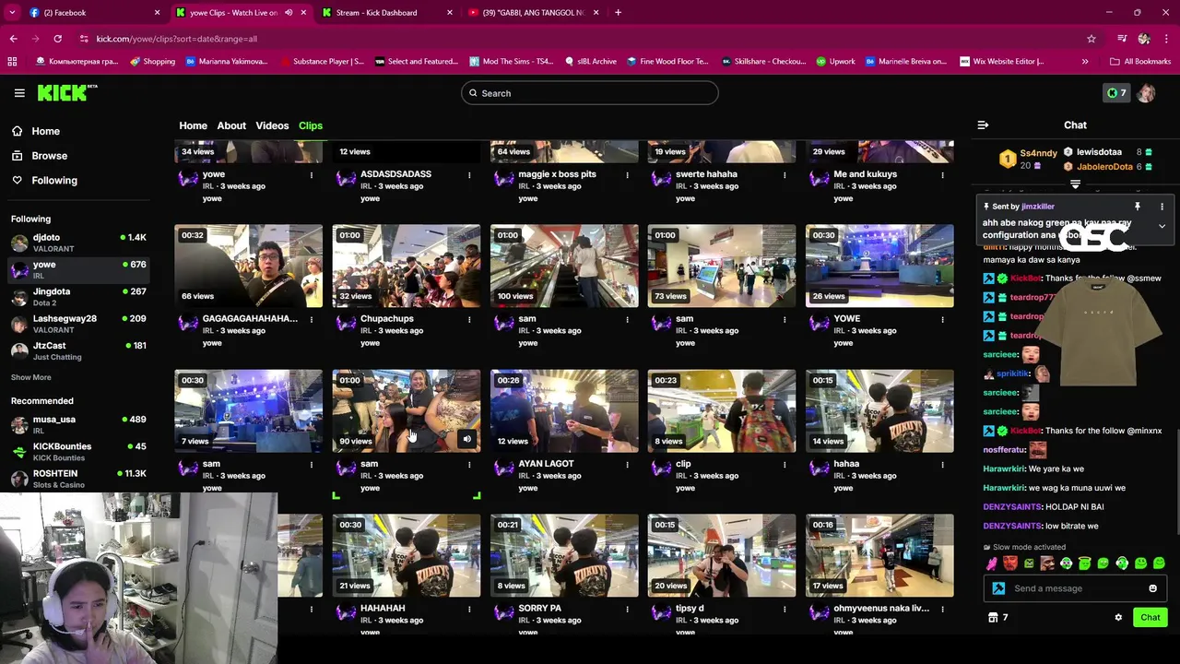The width and height of the screenshot is (1180, 664).
Task: Open the Kicks balance showing 7
Action: pyautogui.click(x=1116, y=93)
